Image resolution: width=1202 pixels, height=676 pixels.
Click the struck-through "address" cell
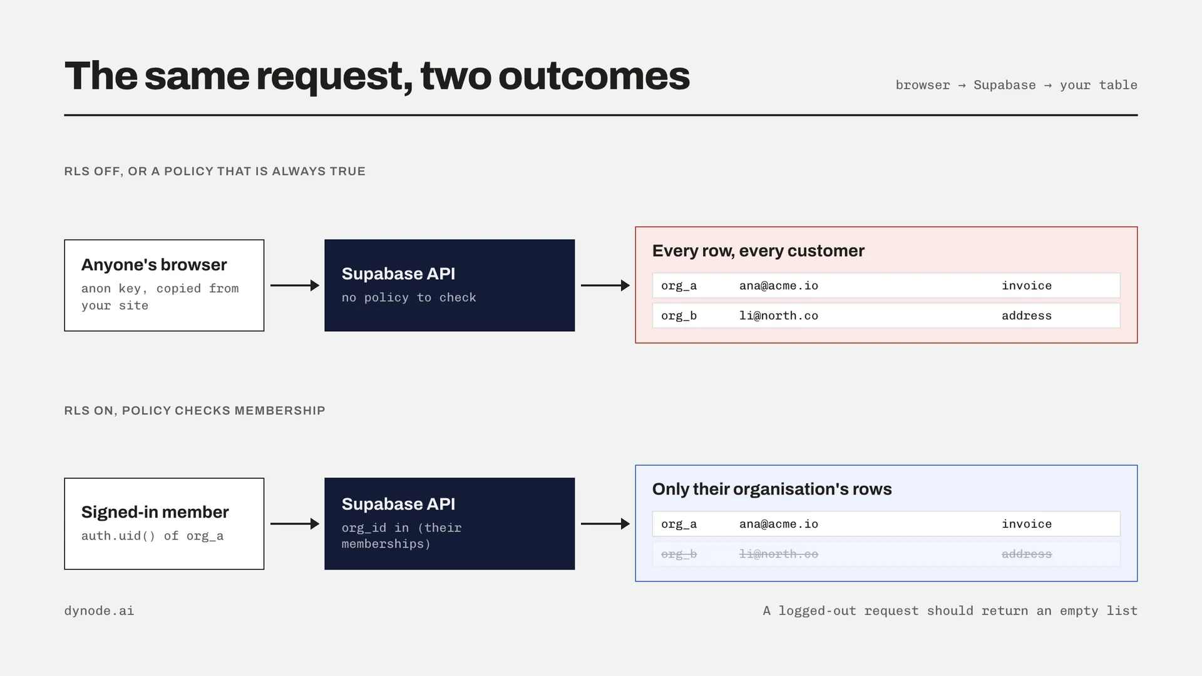tap(1027, 555)
